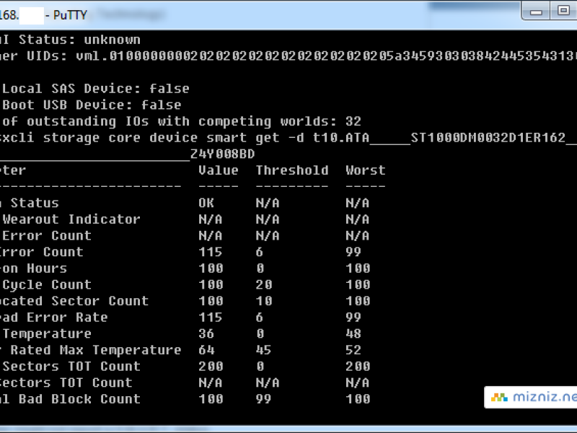Select the serial Z4Y008BD text

(223, 154)
